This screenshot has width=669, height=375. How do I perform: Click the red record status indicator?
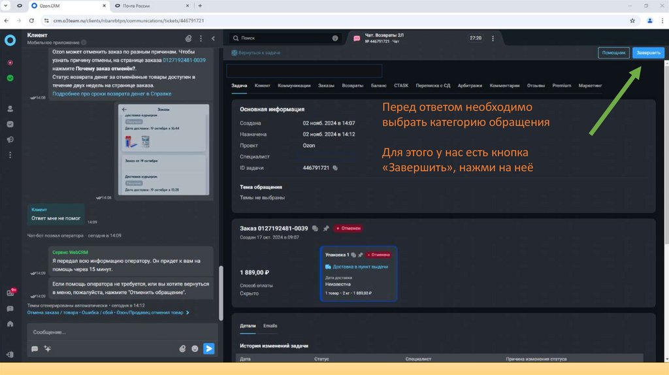(10, 63)
